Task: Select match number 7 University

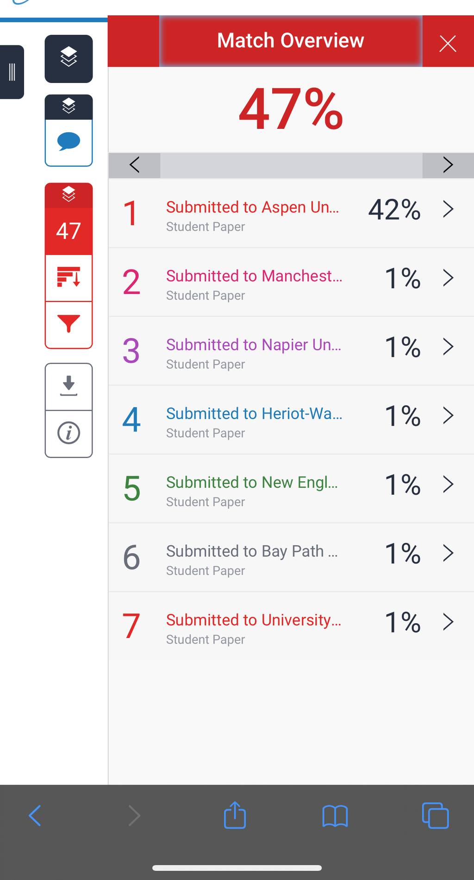Action: 291,626
